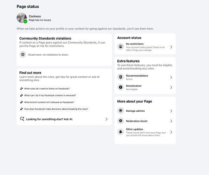Click the Other updates bell icon
Viewport: 209px width, 175px height.
click(121, 132)
